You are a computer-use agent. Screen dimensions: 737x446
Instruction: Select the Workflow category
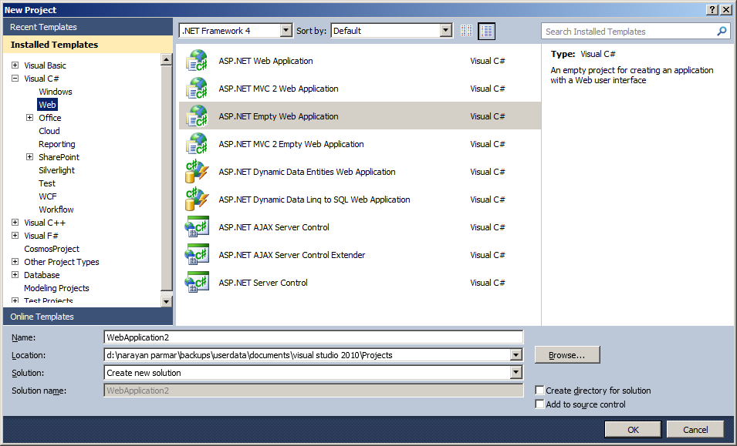56,210
